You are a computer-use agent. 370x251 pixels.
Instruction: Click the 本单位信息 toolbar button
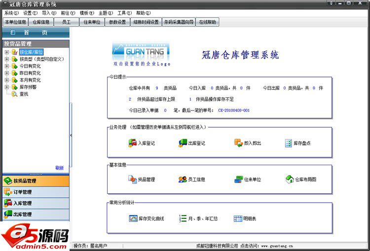coord(15,22)
